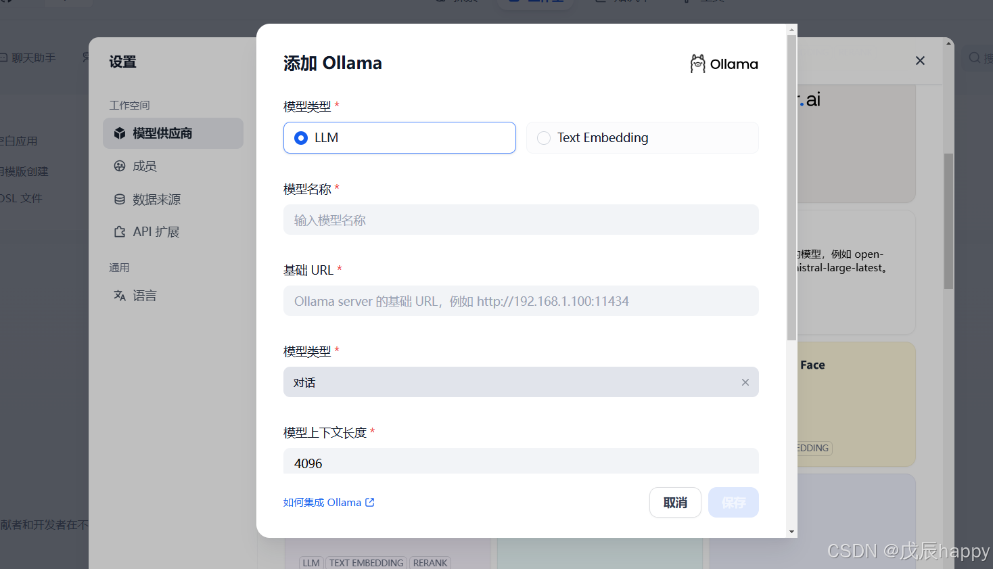The width and height of the screenshot is (993, 569).
Task: Click the Ollama logo in dialog header
Action: tap(724, 64)
